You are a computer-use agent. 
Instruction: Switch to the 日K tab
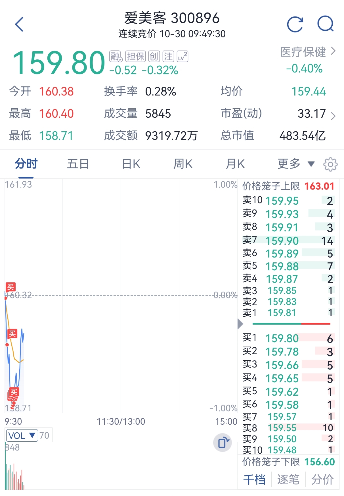tap(131, 164)
